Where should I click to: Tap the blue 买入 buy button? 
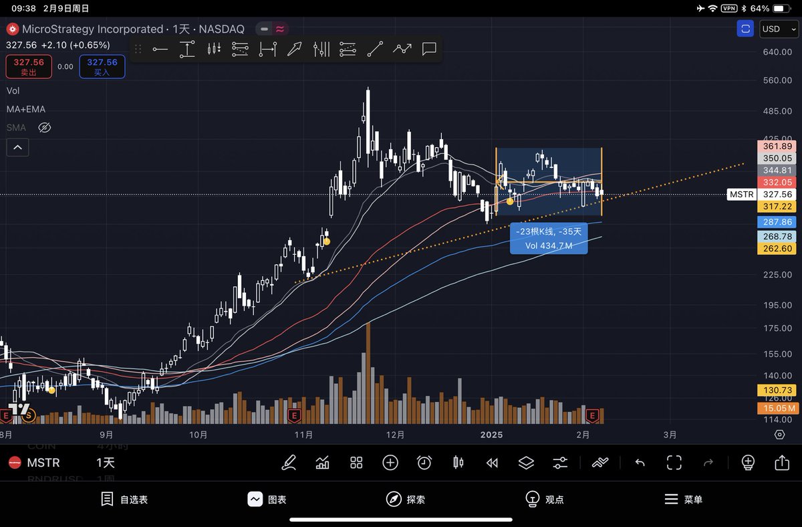(102, 67)
